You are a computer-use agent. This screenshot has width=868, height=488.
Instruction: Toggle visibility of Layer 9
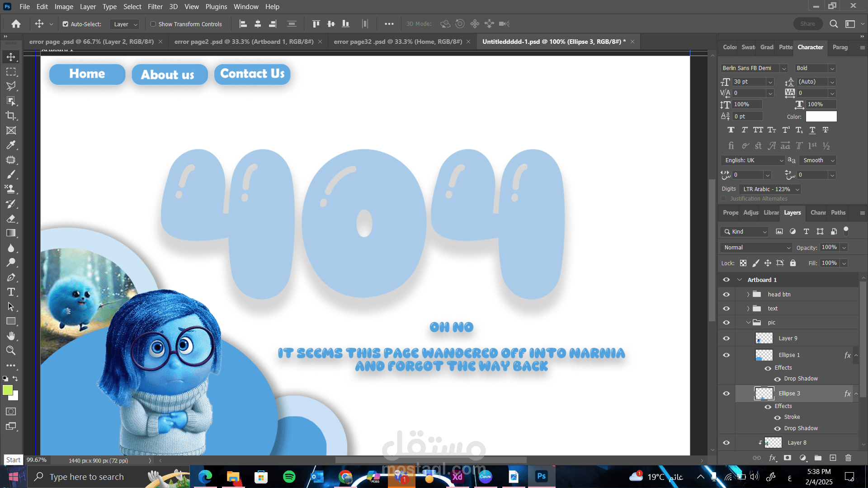coord(726,338)
